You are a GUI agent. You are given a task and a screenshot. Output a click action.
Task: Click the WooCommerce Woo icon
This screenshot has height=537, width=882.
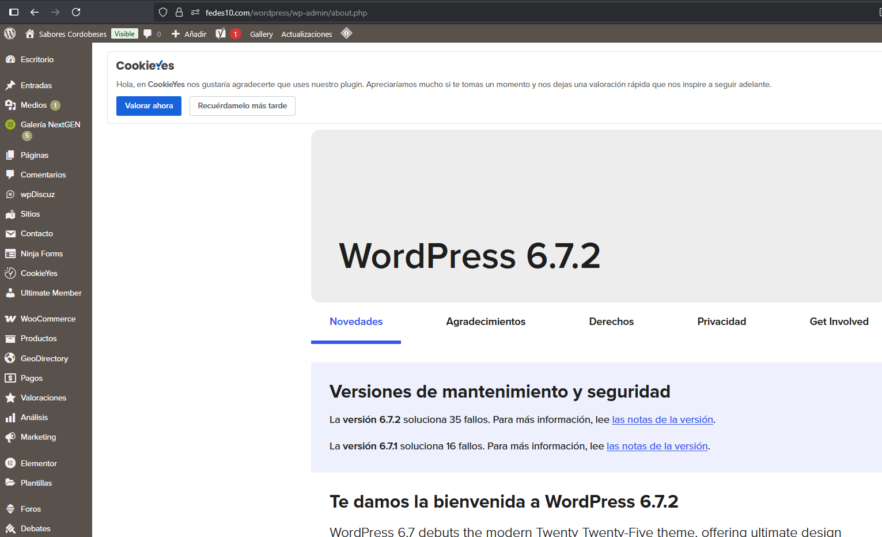[x=10, y=319]
